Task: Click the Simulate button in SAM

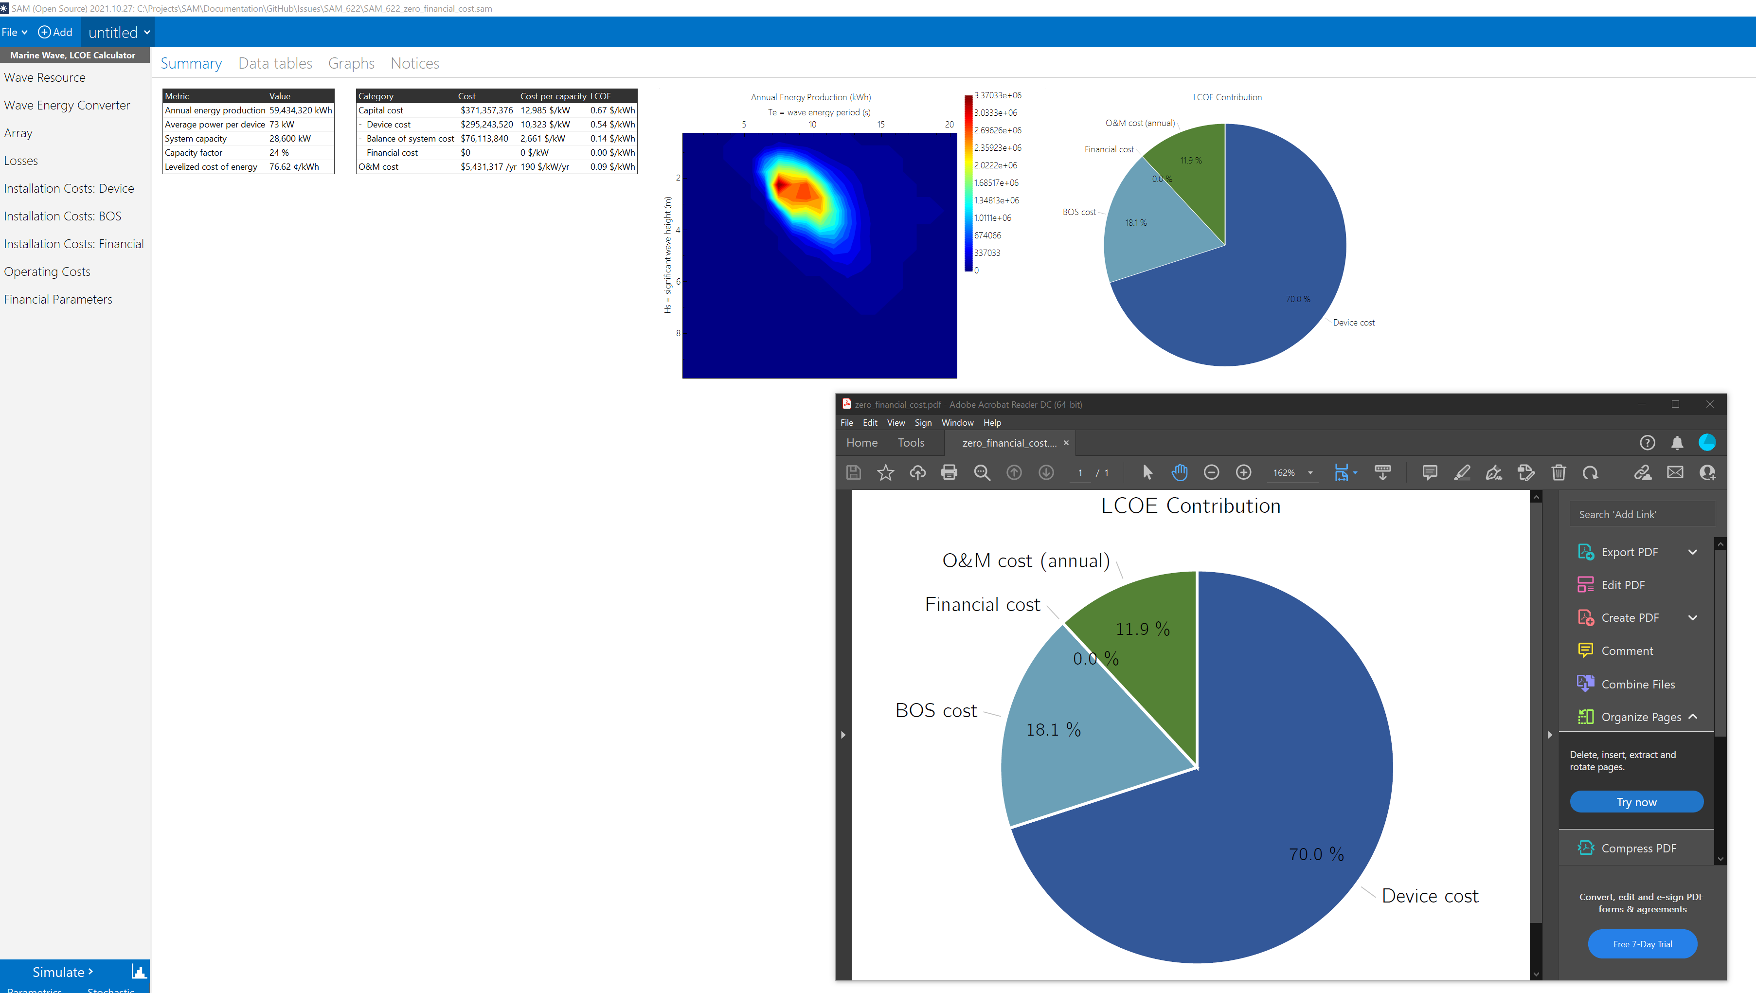Action: tap(62, 972)
